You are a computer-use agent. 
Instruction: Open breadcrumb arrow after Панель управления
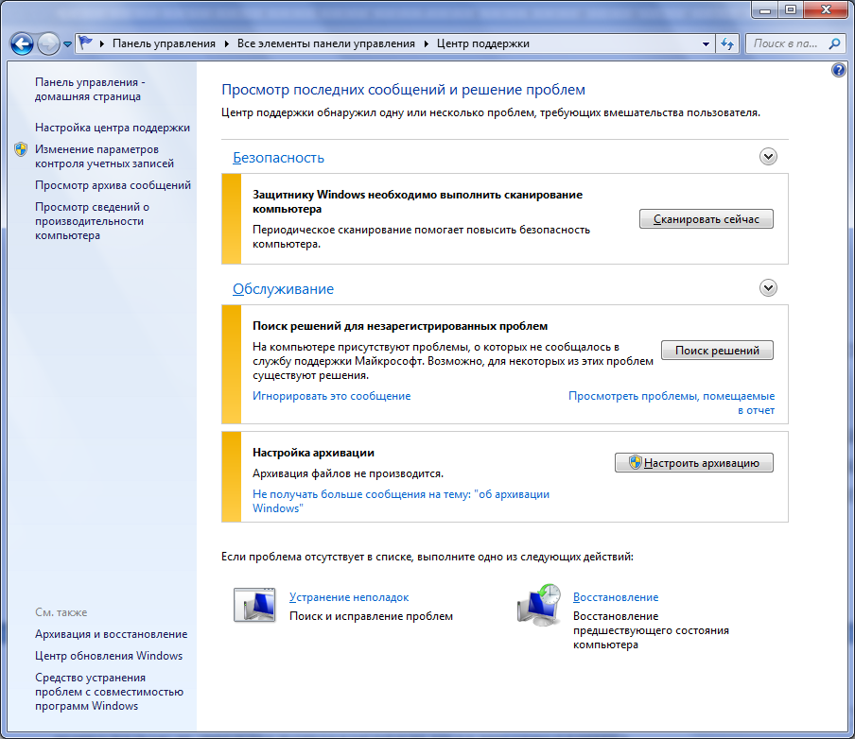(x=226, y=43)
